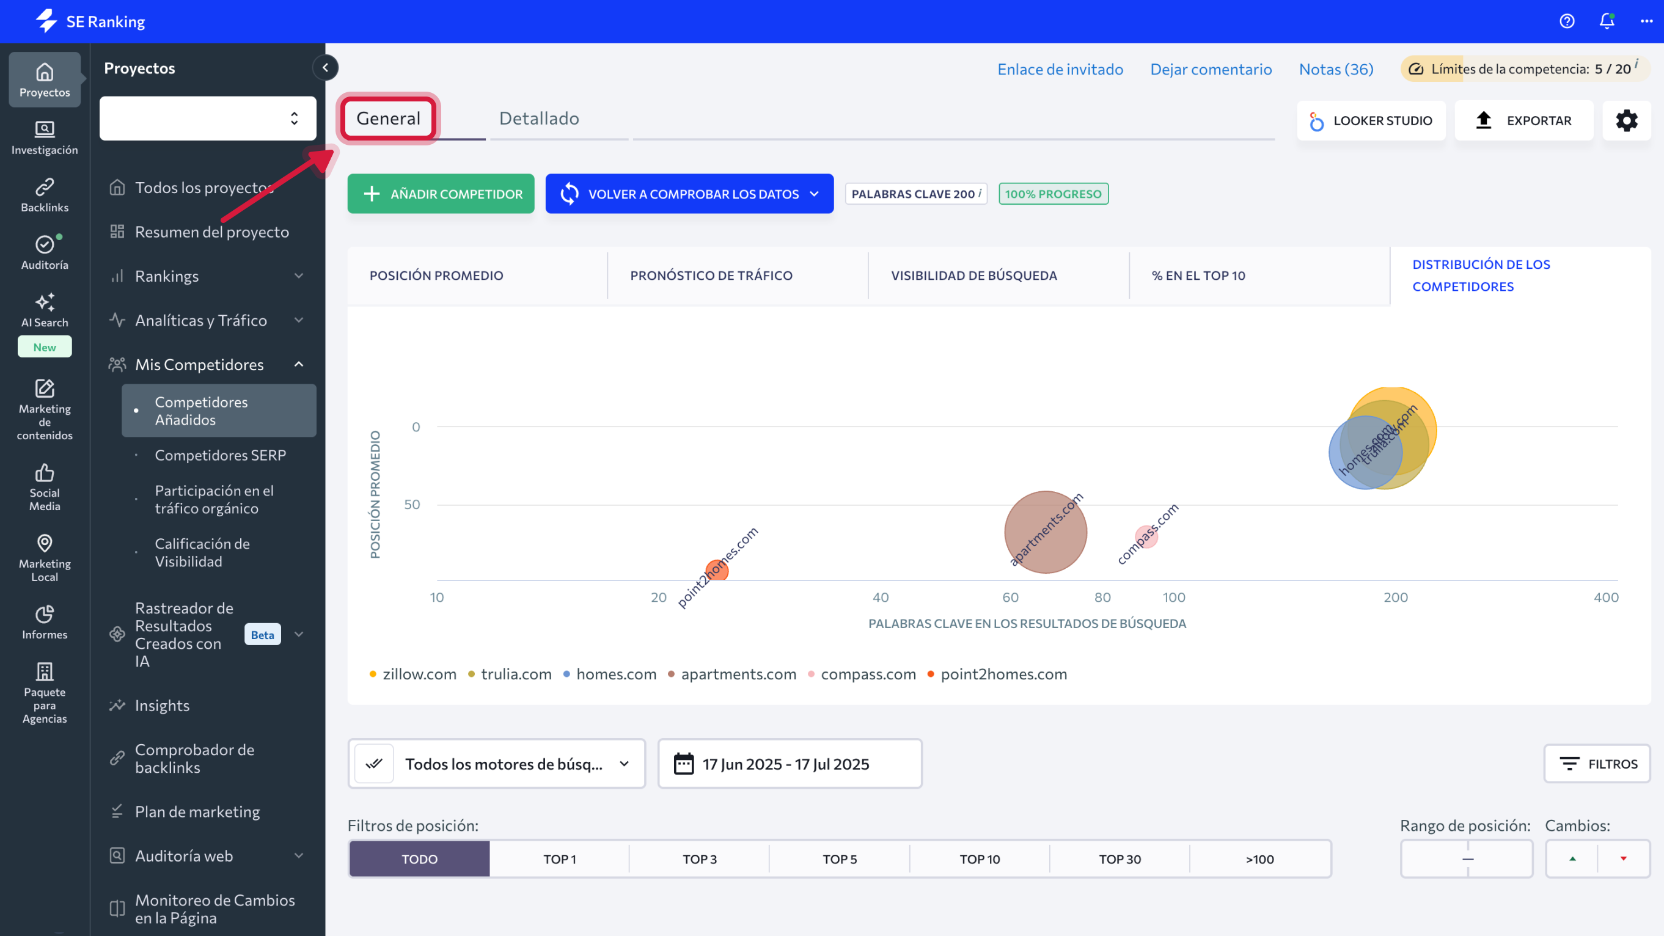The height and width of the screenshot is (936, 1664).
Task: Click Dejar comentario link
Action: [1211, 69]
